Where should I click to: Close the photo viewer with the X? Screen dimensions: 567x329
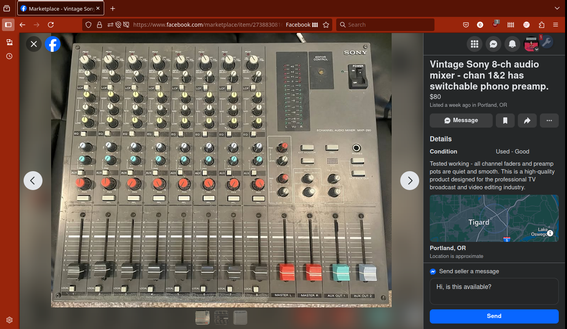click(x=34, y=44)
